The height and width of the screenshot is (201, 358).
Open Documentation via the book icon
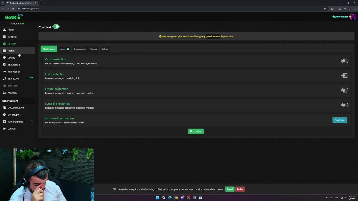click(4, 107)
